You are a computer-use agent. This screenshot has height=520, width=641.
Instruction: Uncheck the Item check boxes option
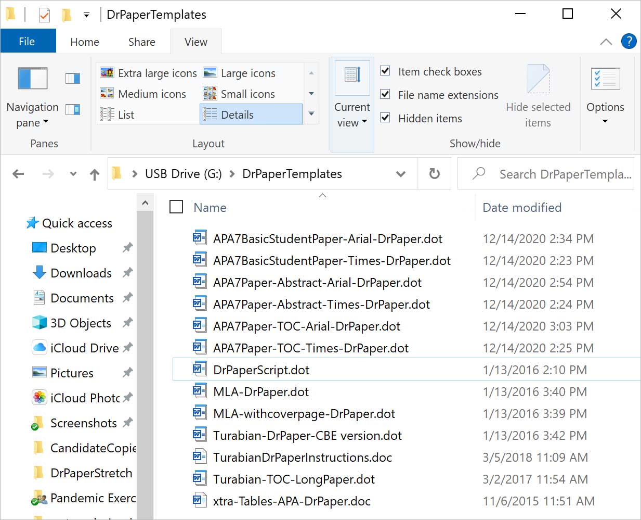click(385, 71)
